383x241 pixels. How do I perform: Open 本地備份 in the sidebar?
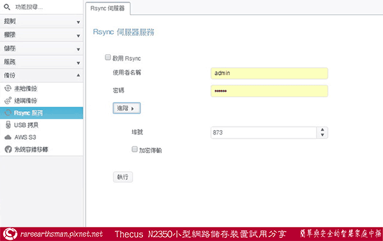(x=41, y=88)
